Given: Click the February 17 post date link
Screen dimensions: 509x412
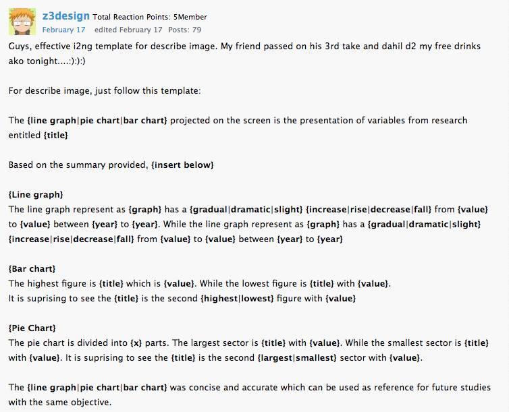Looking at the screenshot, I should click(63, 30).
